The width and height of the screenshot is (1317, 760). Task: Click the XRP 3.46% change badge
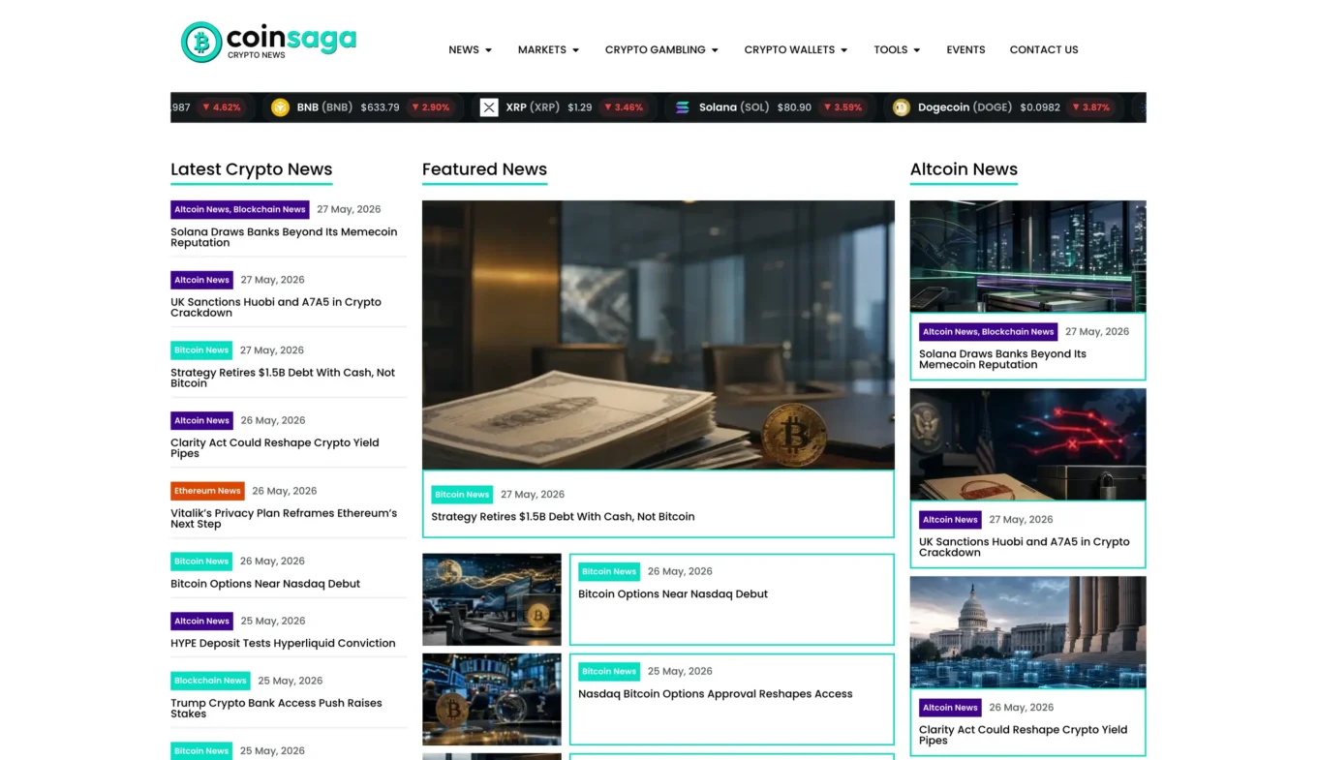click(625, 107)
